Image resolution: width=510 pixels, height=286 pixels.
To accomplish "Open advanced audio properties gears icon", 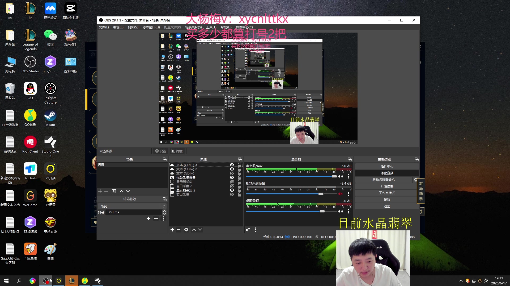I will pos(248,230).
